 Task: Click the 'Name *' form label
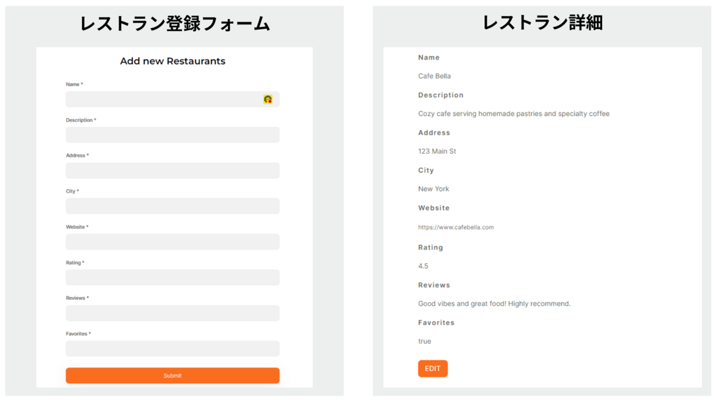[74, 84]
